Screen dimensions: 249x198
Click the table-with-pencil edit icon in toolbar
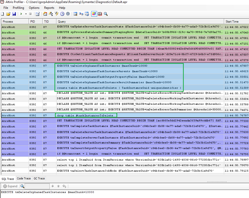38,14
